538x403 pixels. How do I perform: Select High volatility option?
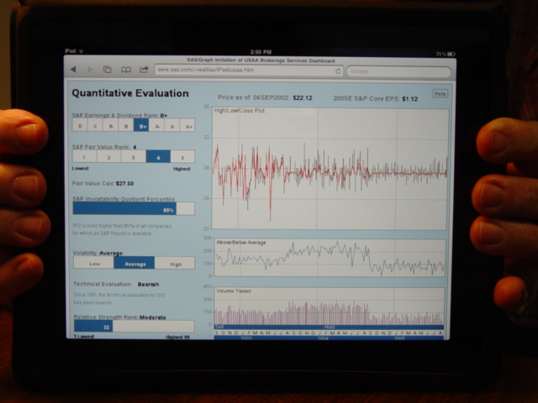[x=175, y=264]
